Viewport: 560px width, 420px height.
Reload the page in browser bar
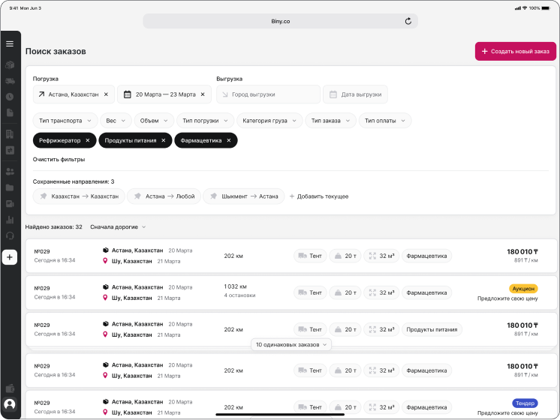[408, 22]
